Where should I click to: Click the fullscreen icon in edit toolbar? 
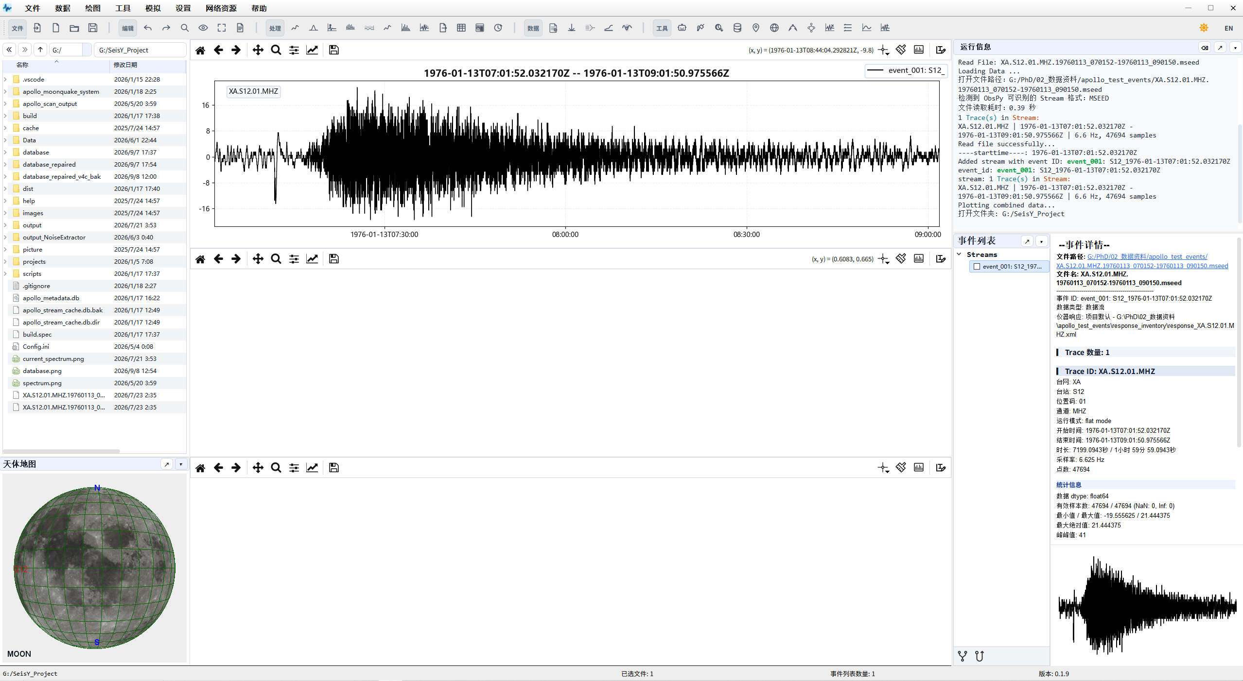point(222,28)
